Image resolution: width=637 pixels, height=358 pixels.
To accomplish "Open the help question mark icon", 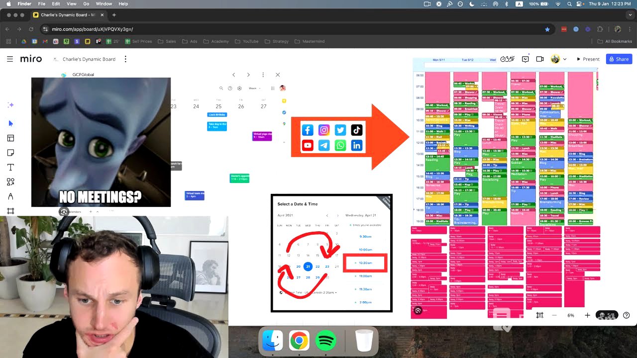I will (627, 315).
